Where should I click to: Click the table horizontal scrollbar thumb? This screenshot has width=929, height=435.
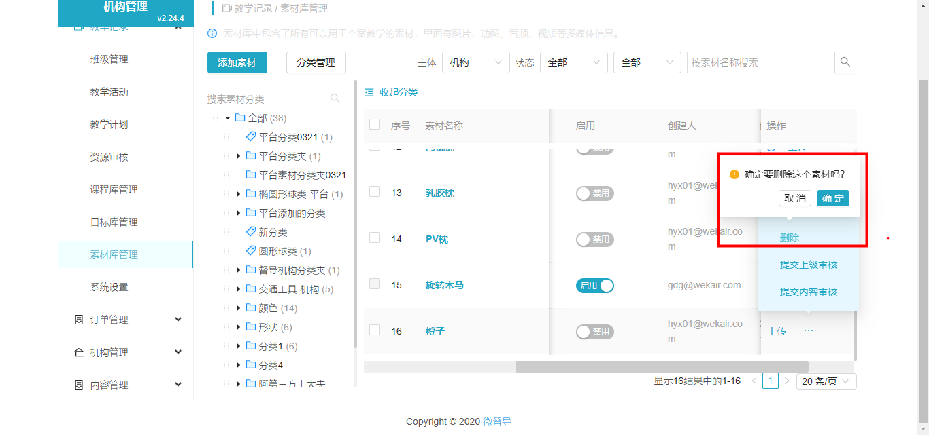(662, 366)
